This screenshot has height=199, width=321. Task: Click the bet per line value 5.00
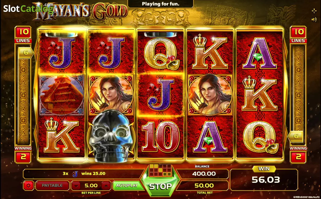click(x=91, y=186)
